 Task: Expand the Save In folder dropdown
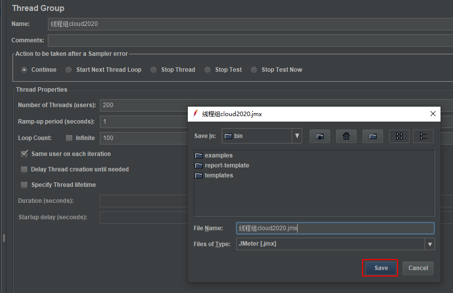(x=297, y=136)
